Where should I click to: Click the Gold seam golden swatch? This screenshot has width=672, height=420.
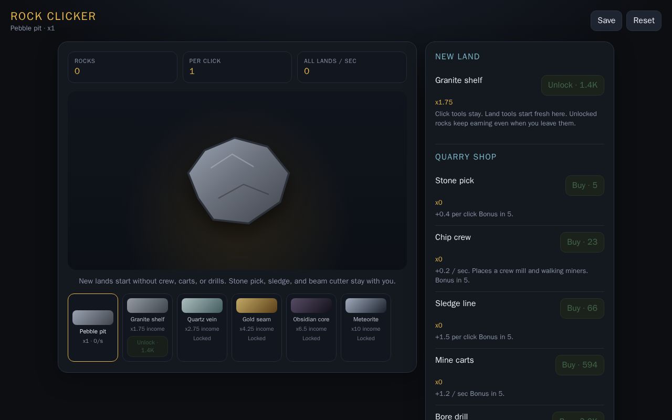coord(257,306)
